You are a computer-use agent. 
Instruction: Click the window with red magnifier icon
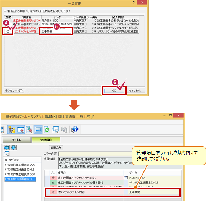tap(21, 130)
